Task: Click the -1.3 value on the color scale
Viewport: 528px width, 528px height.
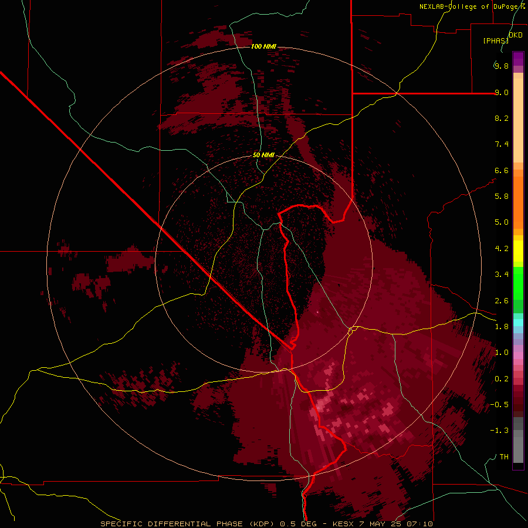Action: click(x=499, y=431)
